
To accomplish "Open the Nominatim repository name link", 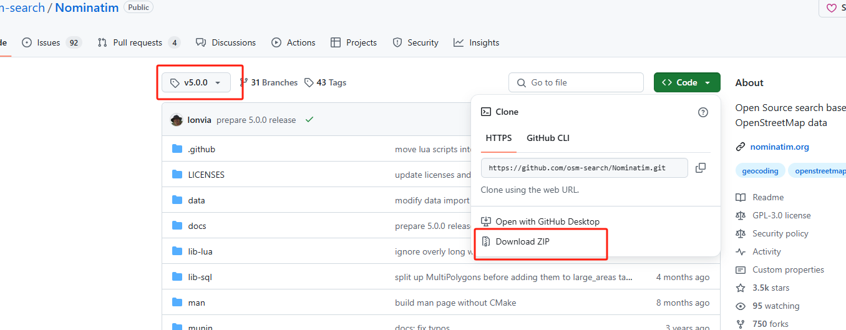I will 88,7.
